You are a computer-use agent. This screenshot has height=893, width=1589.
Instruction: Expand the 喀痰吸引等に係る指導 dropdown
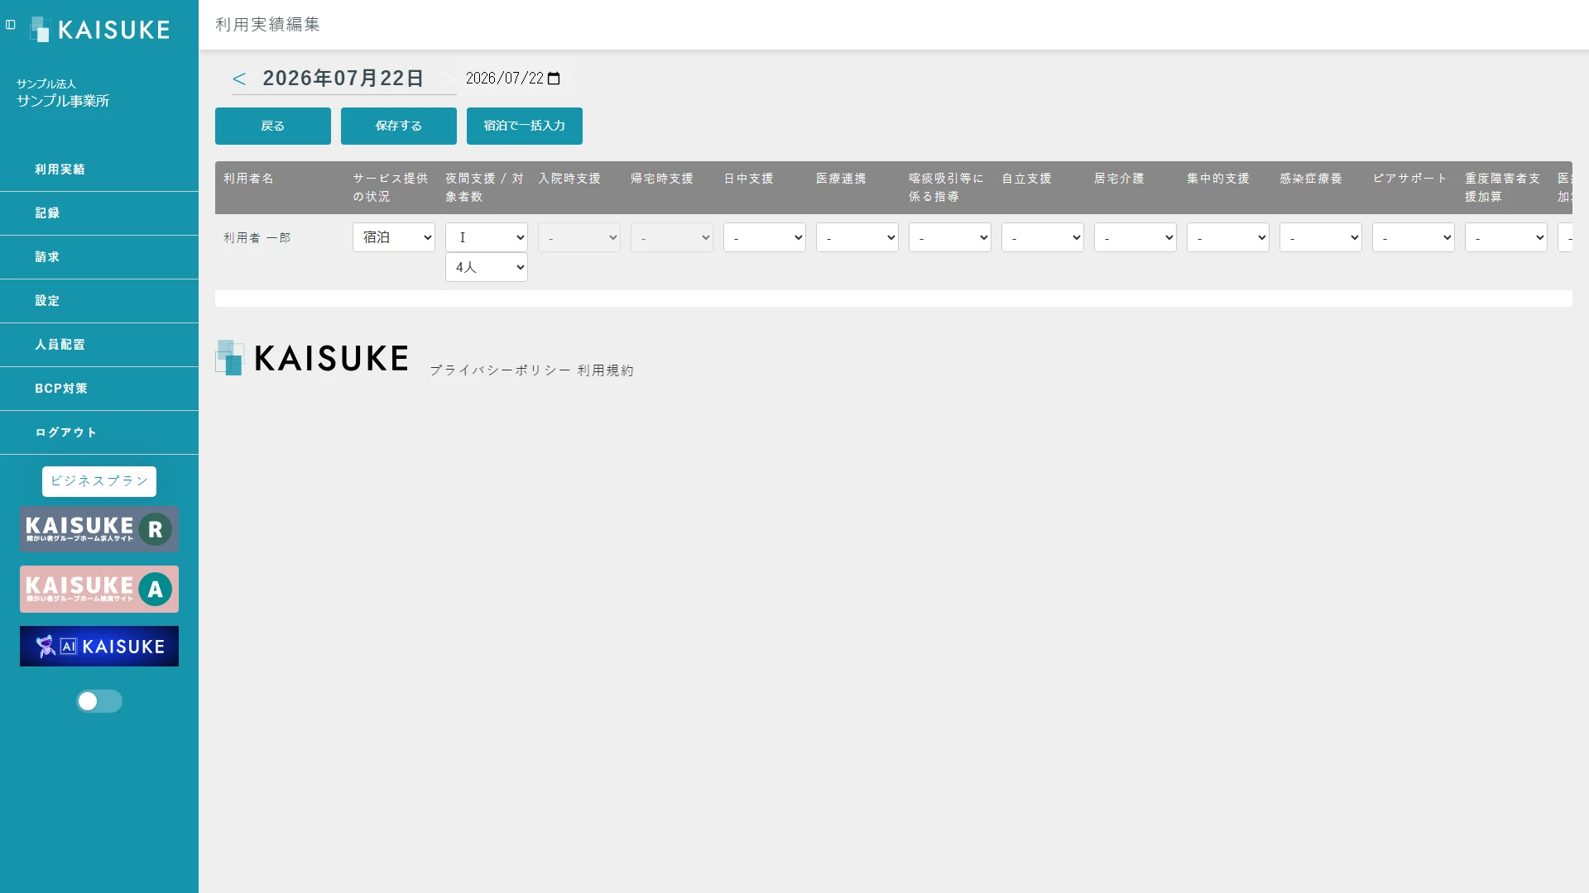tap(950, 237)
